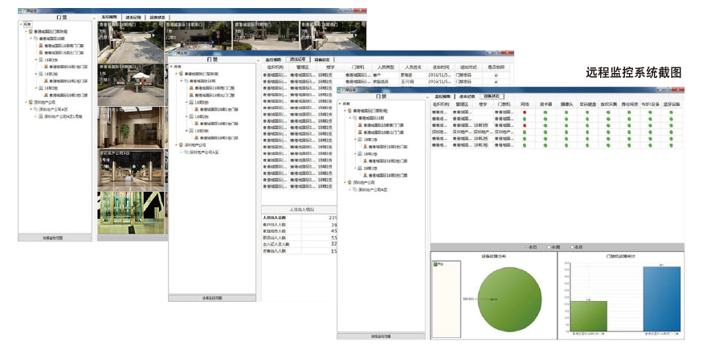Sort by 蓝牙设备 column header
The image size is (723, 354).
[x=672, y=104]
